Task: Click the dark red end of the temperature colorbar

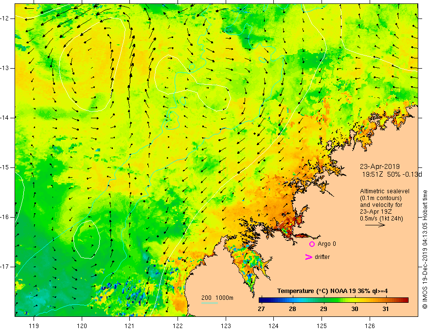Action: [405, 300]
